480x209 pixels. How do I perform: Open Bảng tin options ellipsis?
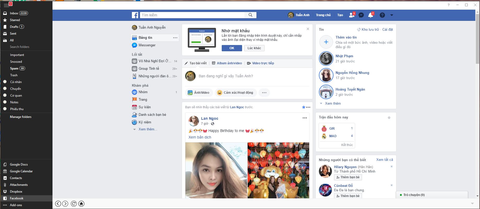tap(175, 38)
